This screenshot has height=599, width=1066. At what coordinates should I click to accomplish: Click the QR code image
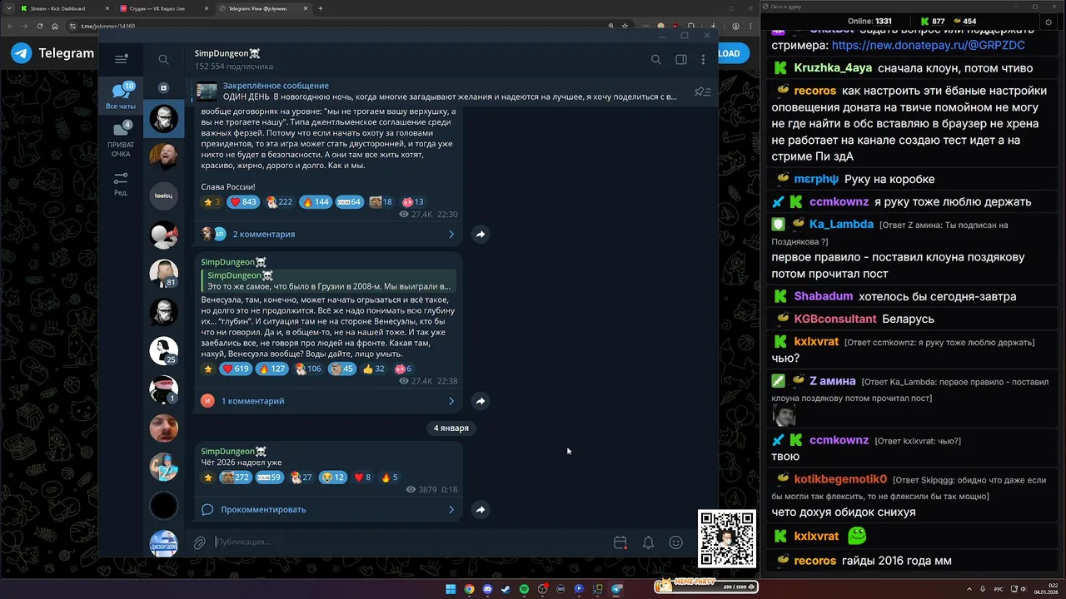coord(727,538)
